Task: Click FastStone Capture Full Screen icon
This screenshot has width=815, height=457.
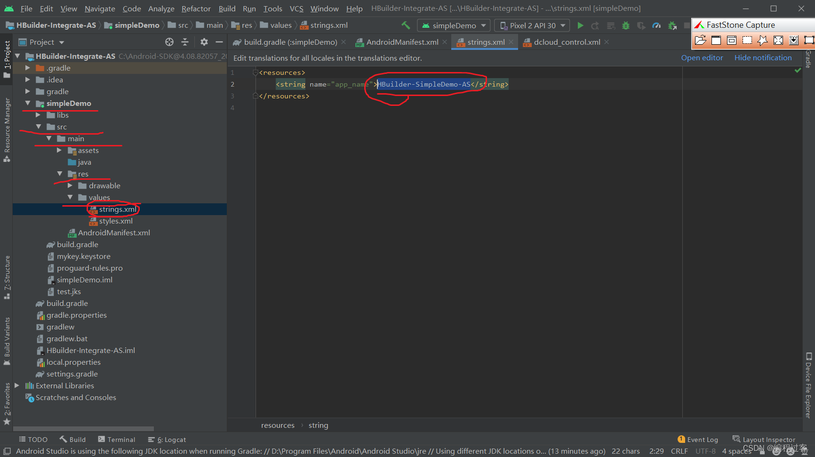Action: click(x=778, y=40)
